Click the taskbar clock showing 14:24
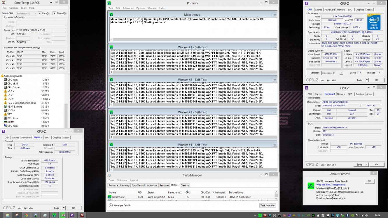This screenshot has width=388, height=218. [x=377, y=215]
